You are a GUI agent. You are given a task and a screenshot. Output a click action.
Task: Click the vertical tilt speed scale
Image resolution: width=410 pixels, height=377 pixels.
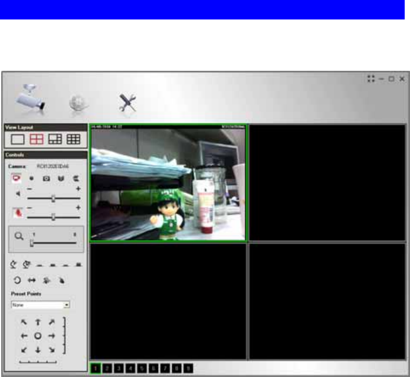[x=64, y=336]
